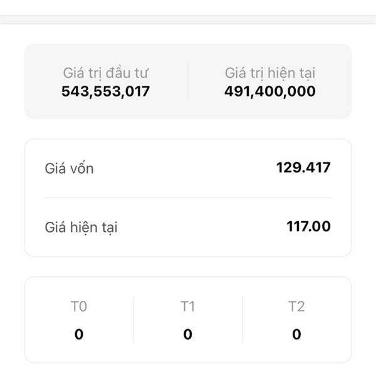The width and height of the screenshot is (376, 376).
Task: Select the T2 column header
Action: click(296, 306)
